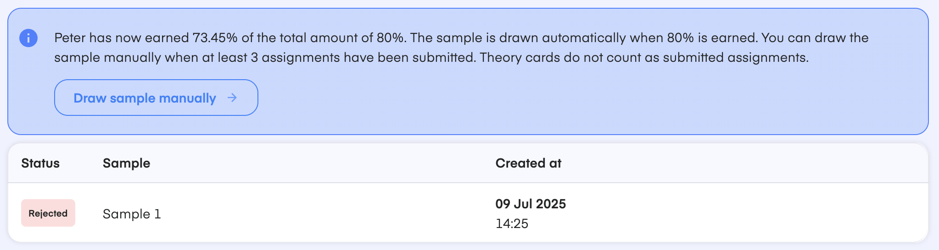The image size is (939, 250).
Task: Click the 73.45% figure in the info message
Action: pos(215,38)
